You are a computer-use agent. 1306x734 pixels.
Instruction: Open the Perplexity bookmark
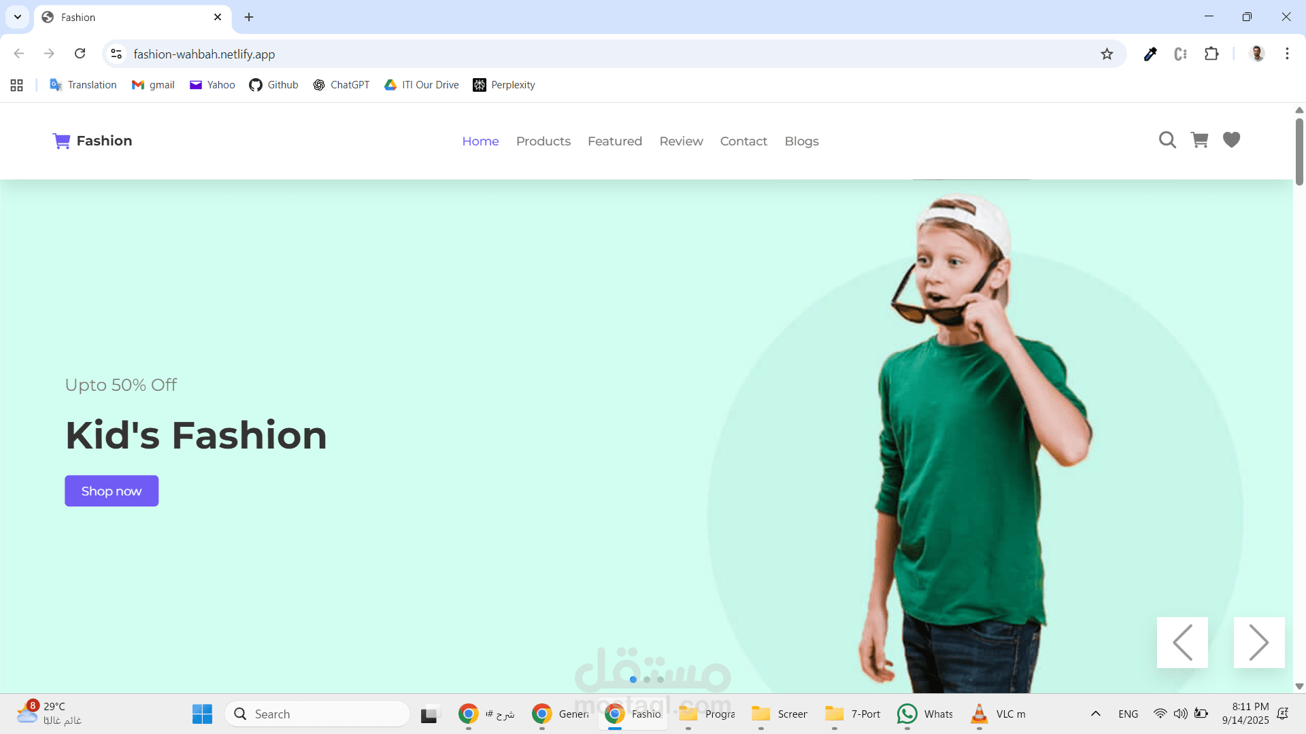click(503, 85)
